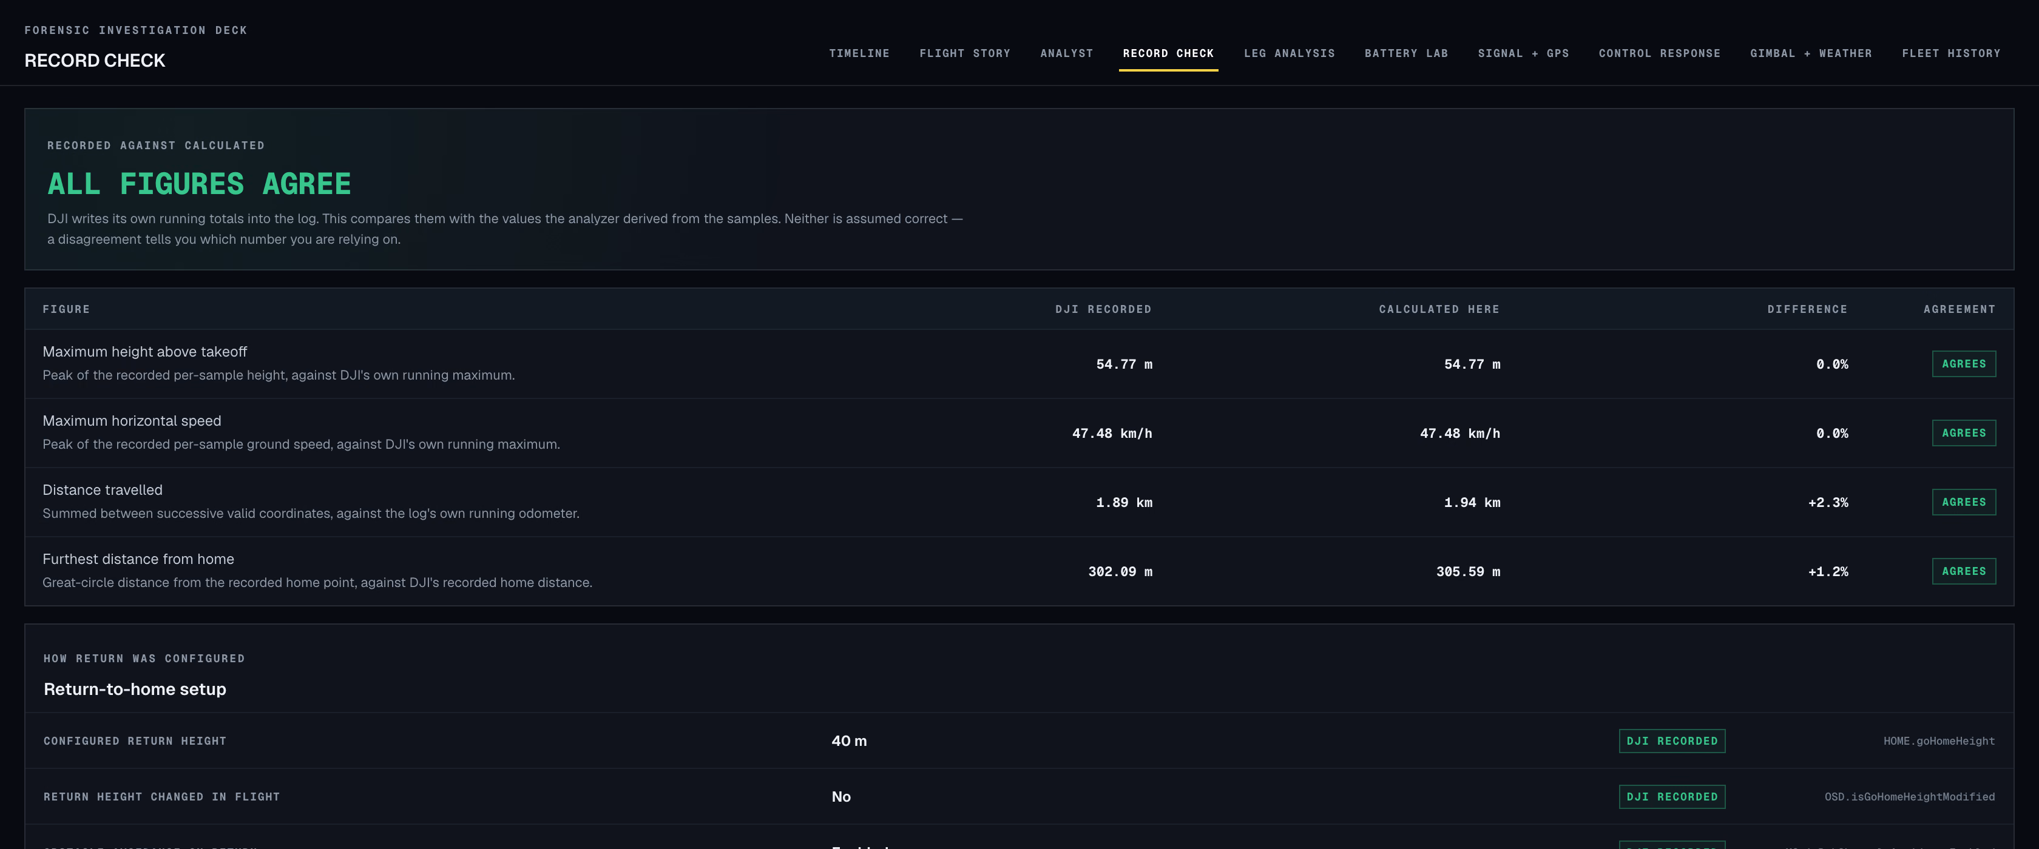The height and width of the screenshot is (849, 2039).
Task: Click the DJI recorded value '1.89 km'
Action: pyautogui.click(x=1124, y=503)
